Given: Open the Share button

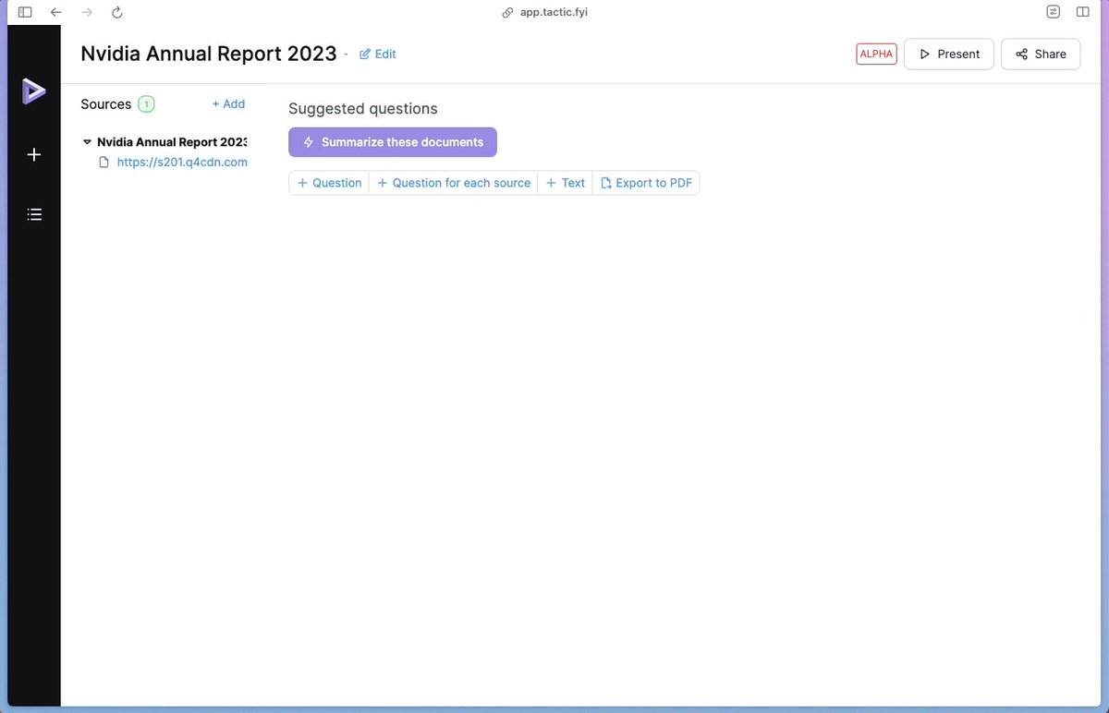Looking at the screenshot, I should point(1041,54).
